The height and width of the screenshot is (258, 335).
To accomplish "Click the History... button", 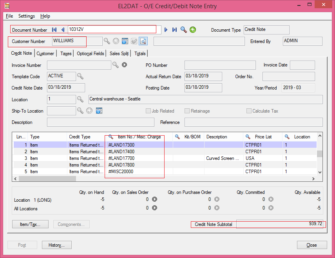I will pyautogui.click(x=56, y=245).
